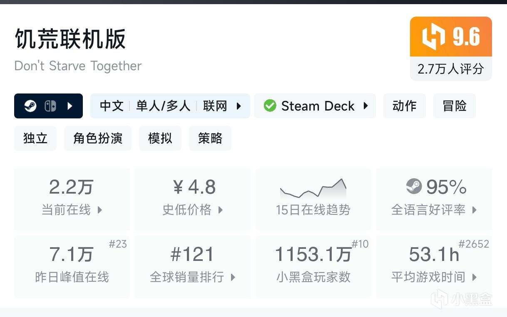This screenshot has width=507, height=317.
Task: Tap the 模拟 genre tag
Action: [160, 138]
